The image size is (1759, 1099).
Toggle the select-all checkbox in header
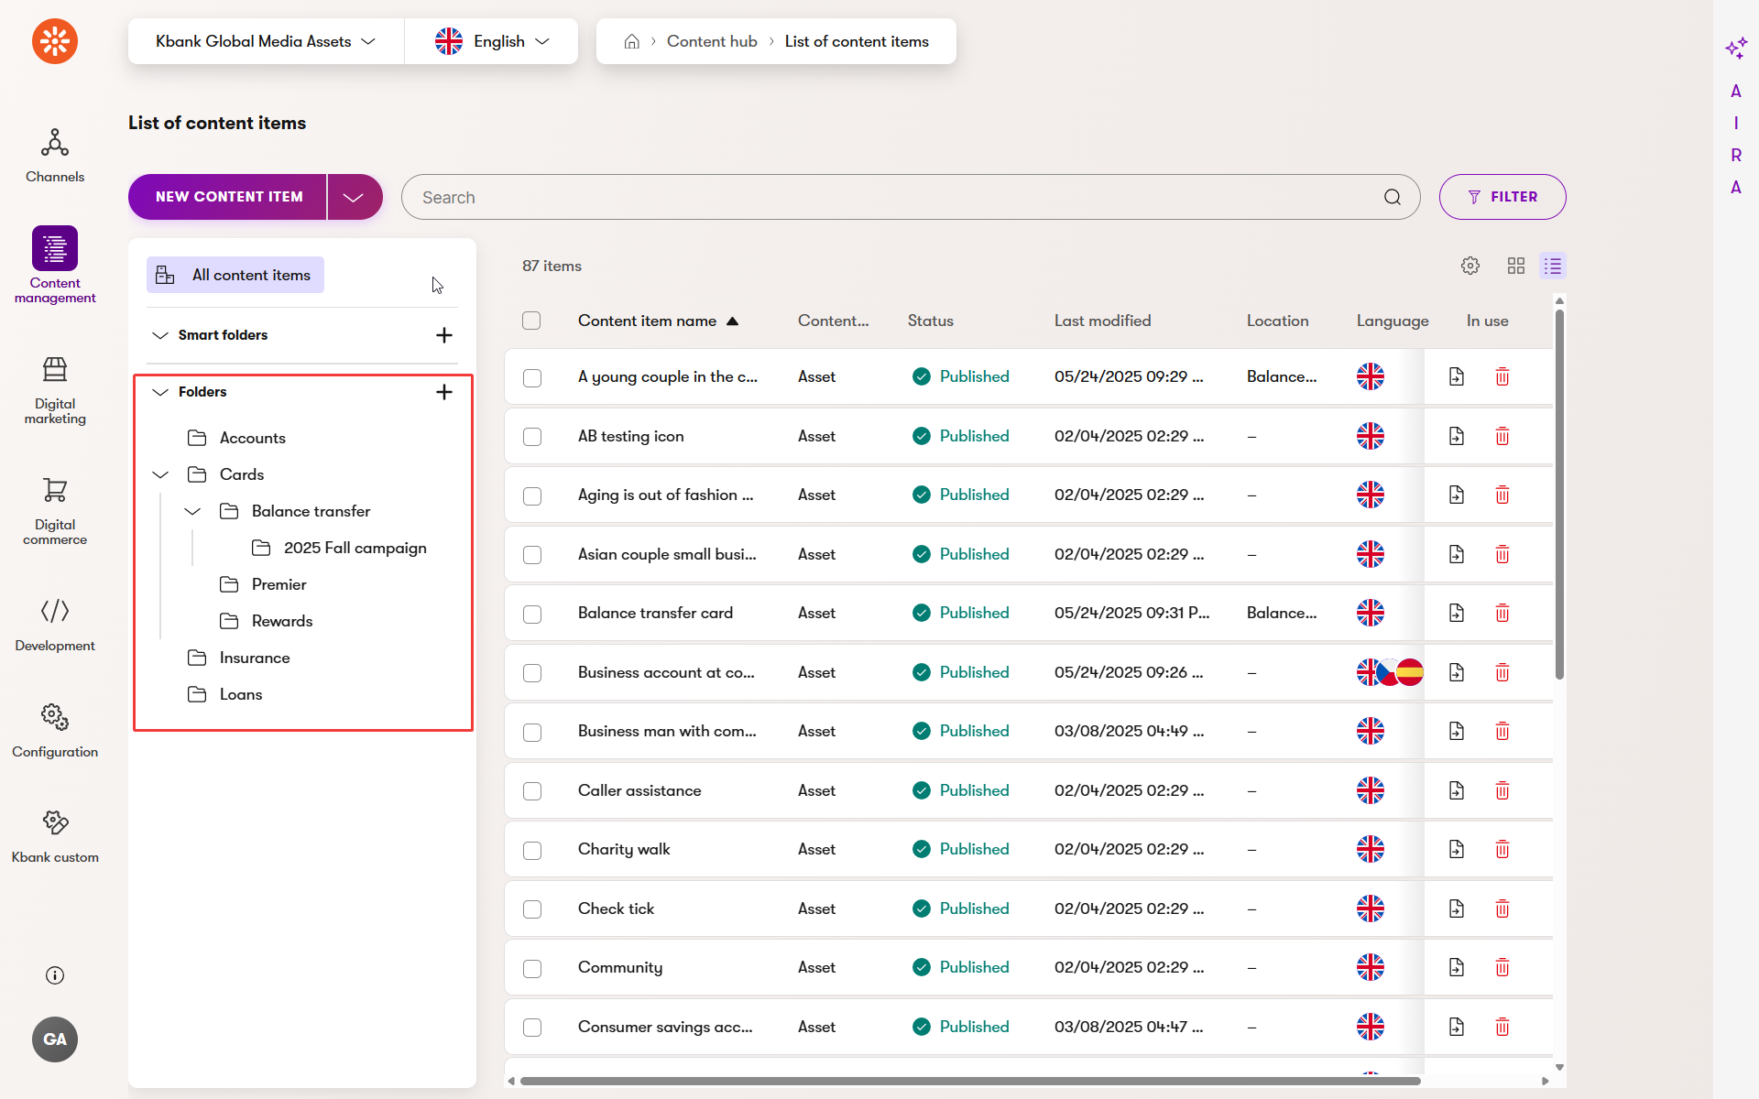tap(531, 321)
